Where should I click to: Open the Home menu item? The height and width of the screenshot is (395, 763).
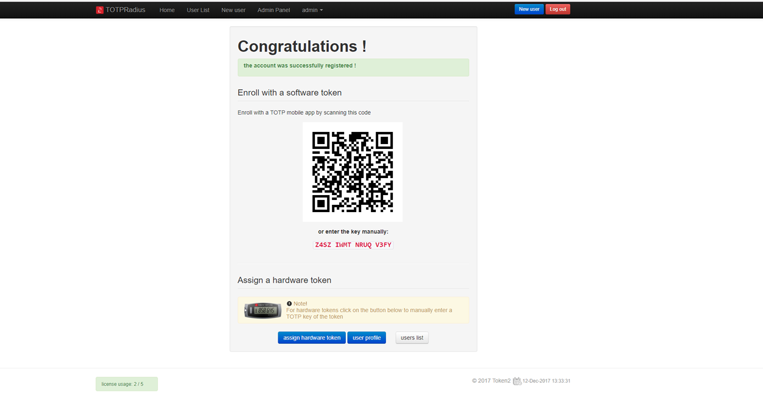point(167,10)
